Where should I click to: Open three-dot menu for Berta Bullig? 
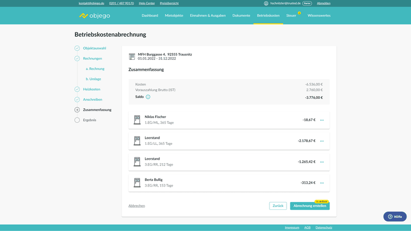(322, 183)
